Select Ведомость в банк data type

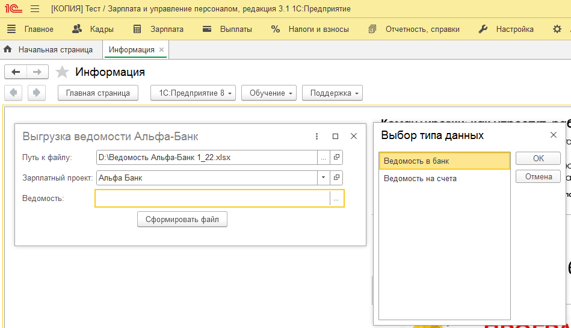tap(444, 161)
